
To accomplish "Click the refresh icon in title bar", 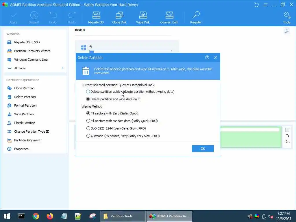I will pyautogui.click(x=257, y=5).
